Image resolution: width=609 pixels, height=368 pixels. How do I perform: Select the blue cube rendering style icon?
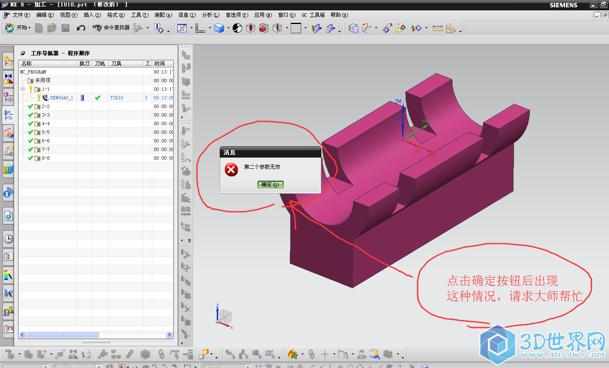(219, 28)
